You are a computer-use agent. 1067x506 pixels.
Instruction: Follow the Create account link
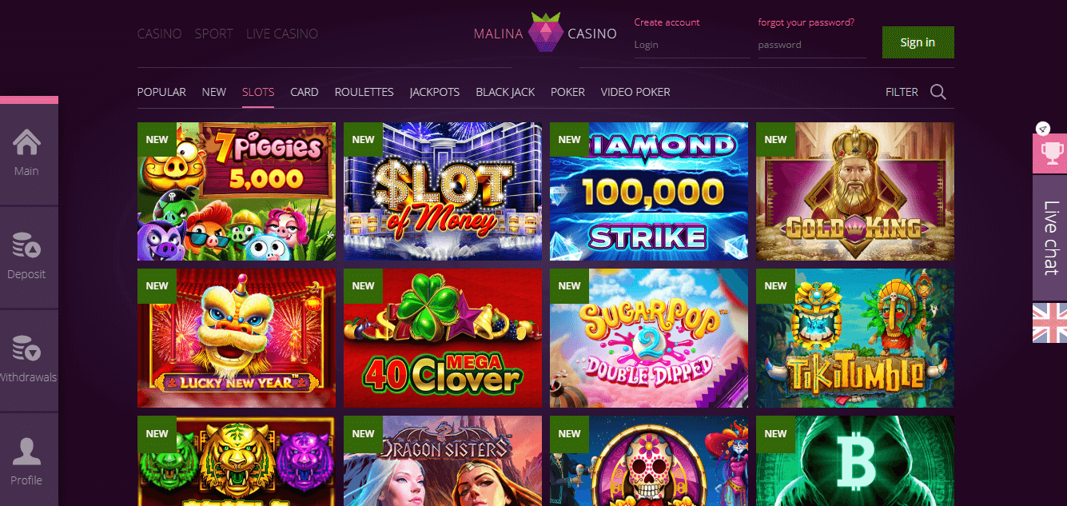(x=667, y=22)
